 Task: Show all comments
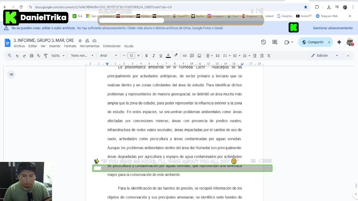[x=275, y=42]
